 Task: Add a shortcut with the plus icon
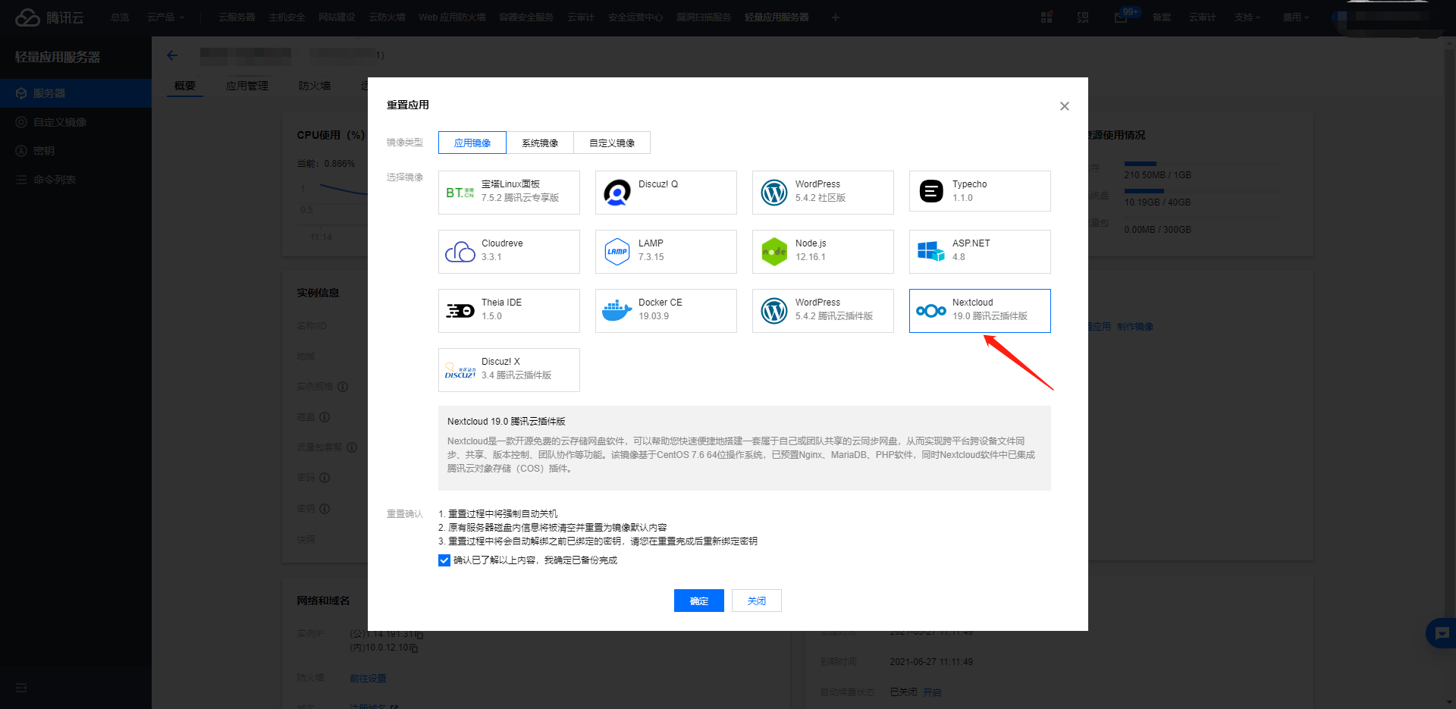(x=835, y=17)
